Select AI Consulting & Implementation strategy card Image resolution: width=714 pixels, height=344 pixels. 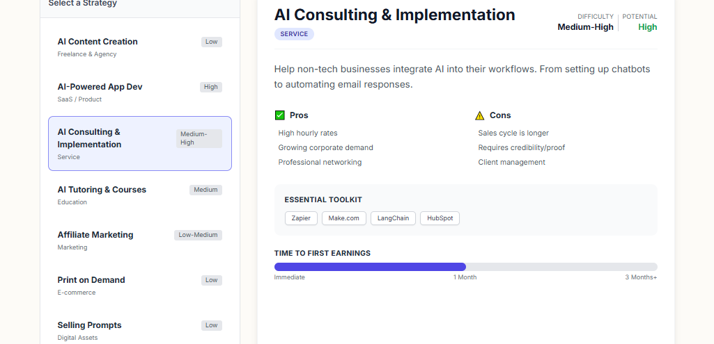(x=139, y=143)
